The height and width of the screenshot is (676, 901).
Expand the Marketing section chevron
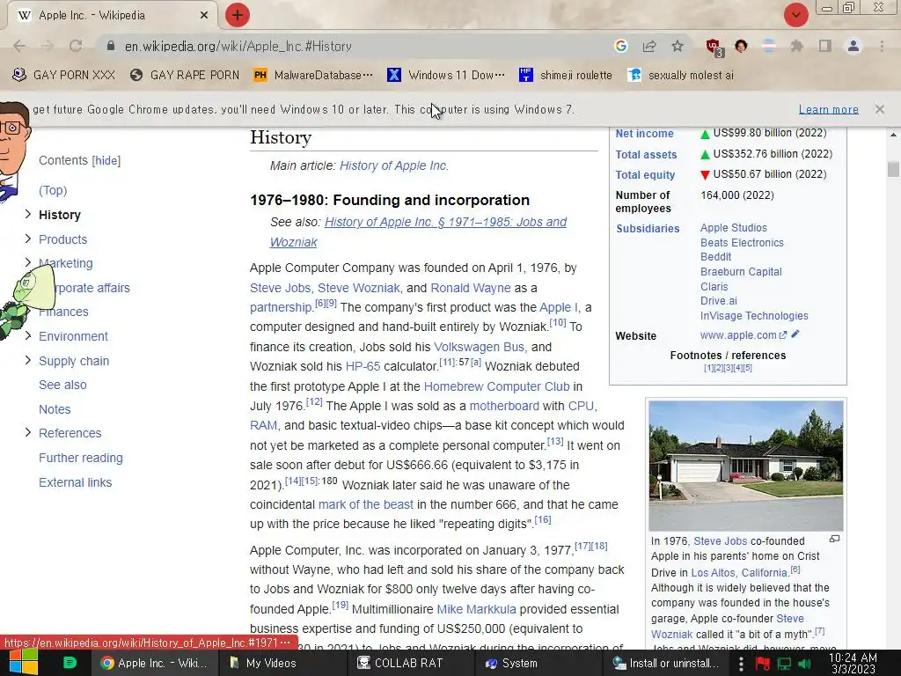coord(27,262)
